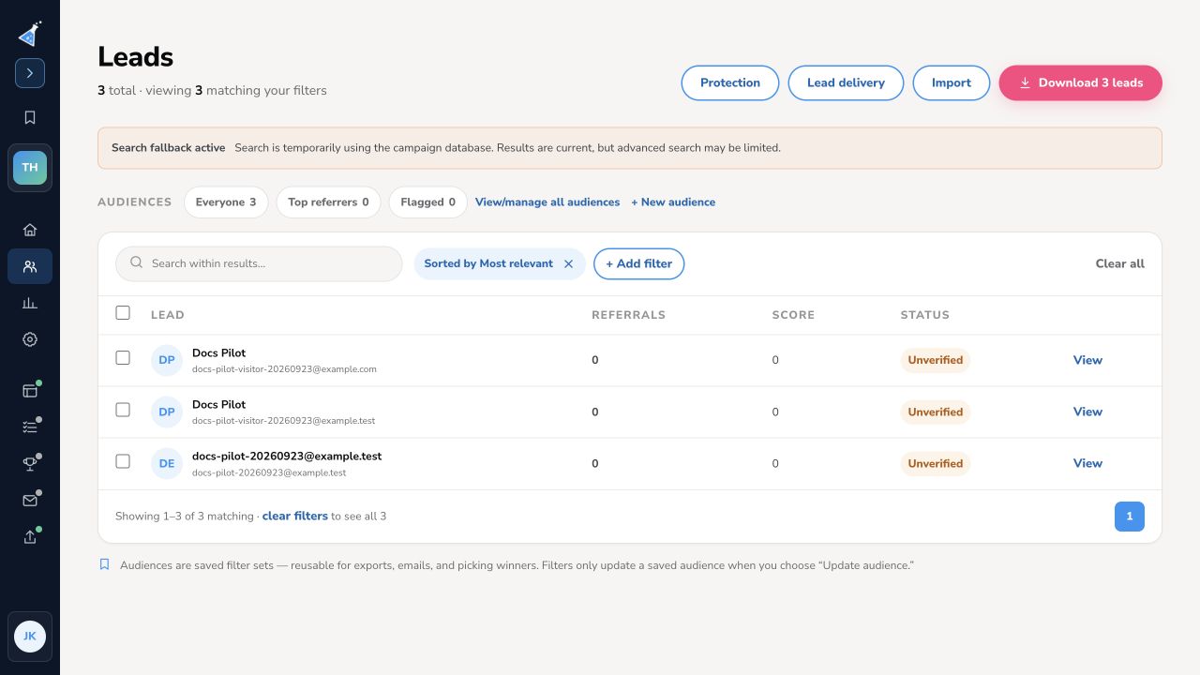Click the DE avatar of docs-pilot-20260923 lead
This screenshot has width=1200, height=675.
[167, 463]
